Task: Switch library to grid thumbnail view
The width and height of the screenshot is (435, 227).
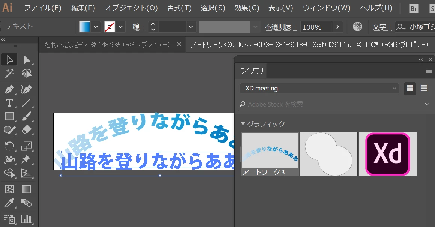Action: (410, 88)
